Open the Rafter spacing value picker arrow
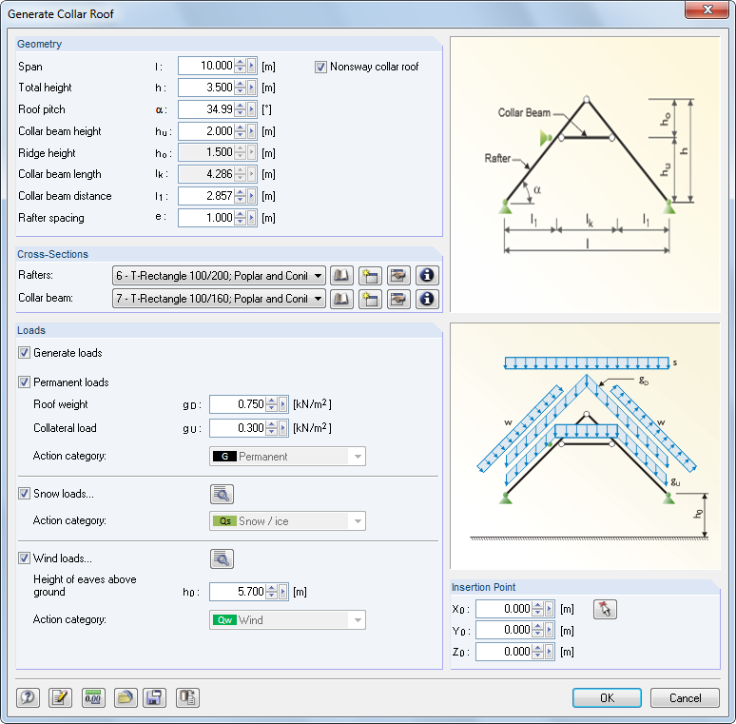The image size is (736, 724). [x=252, y=218]
